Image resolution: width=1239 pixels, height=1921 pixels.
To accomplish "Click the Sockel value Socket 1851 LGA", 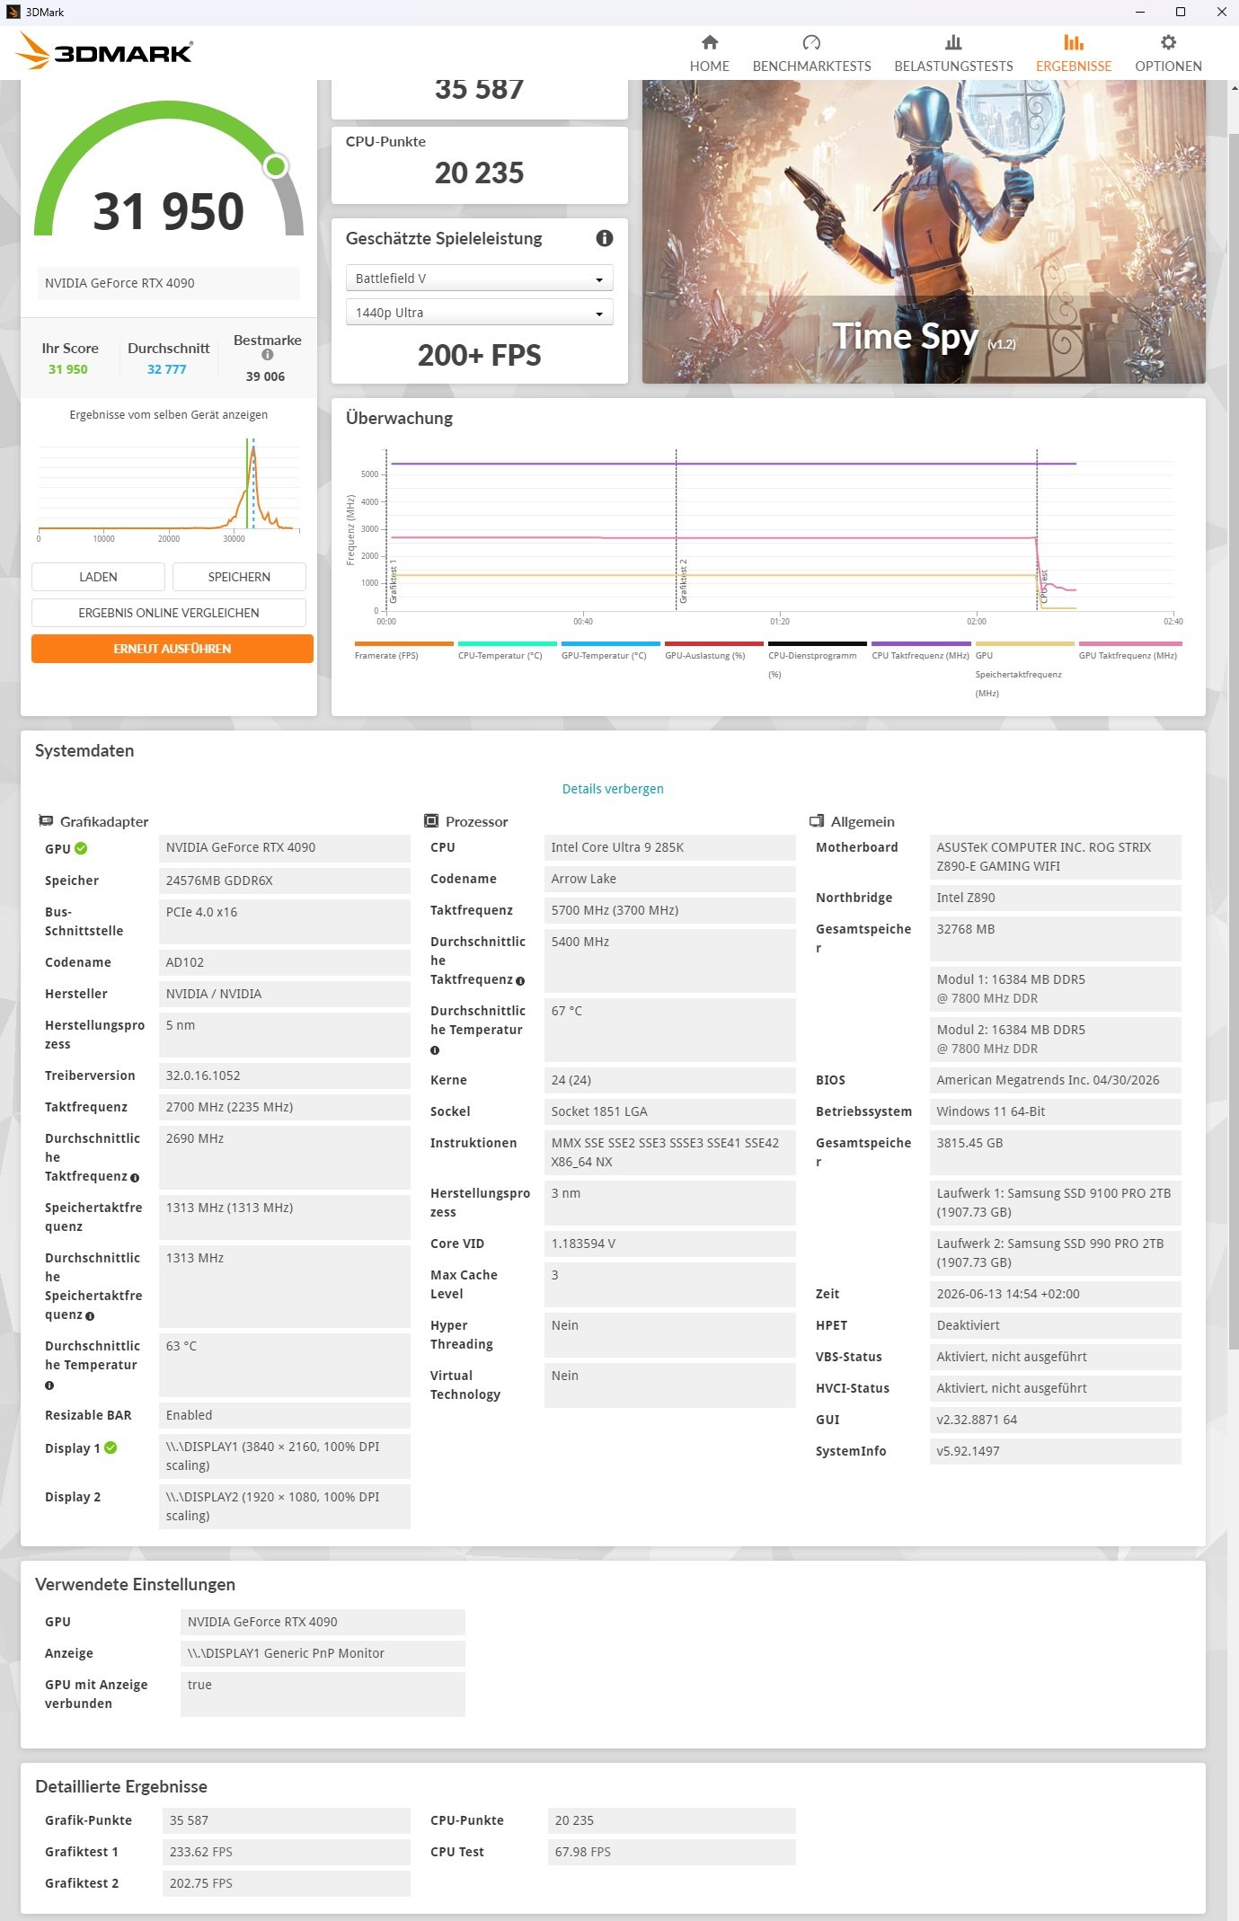I will click(670, 1111).
